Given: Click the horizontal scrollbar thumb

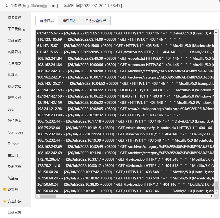Looking at the screenshot, I should pos(48,196).
